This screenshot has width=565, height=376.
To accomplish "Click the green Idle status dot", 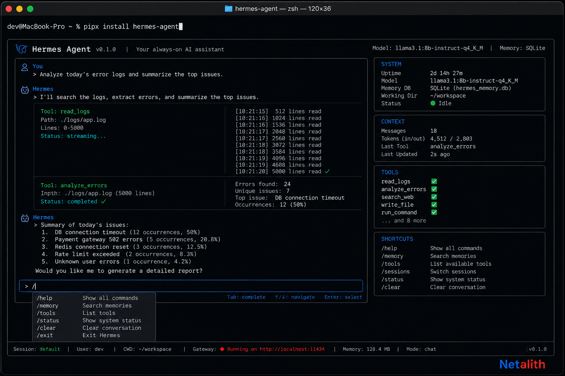I will tap(433, 103).
